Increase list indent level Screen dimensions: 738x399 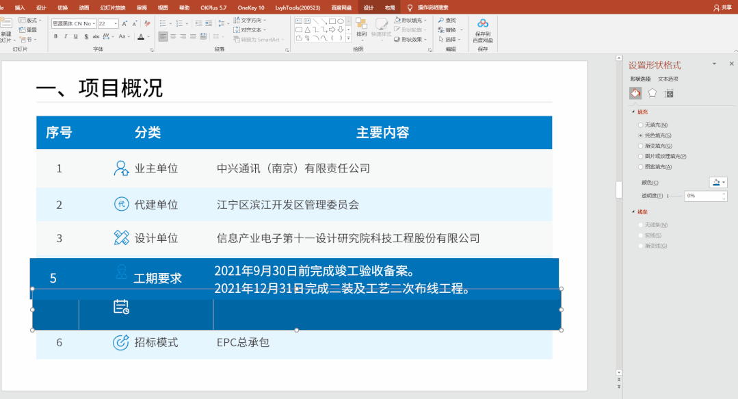pyautogui.click(x=209, y=23)
